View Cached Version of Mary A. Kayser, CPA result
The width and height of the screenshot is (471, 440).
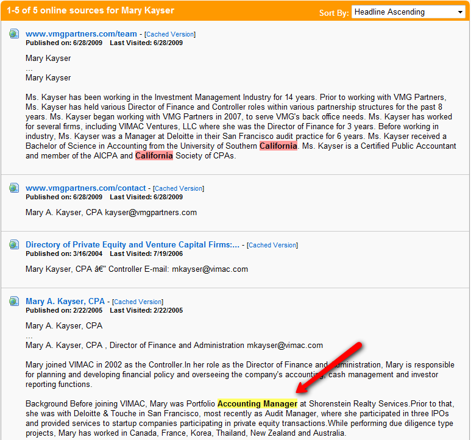click(x=138, y=302)
